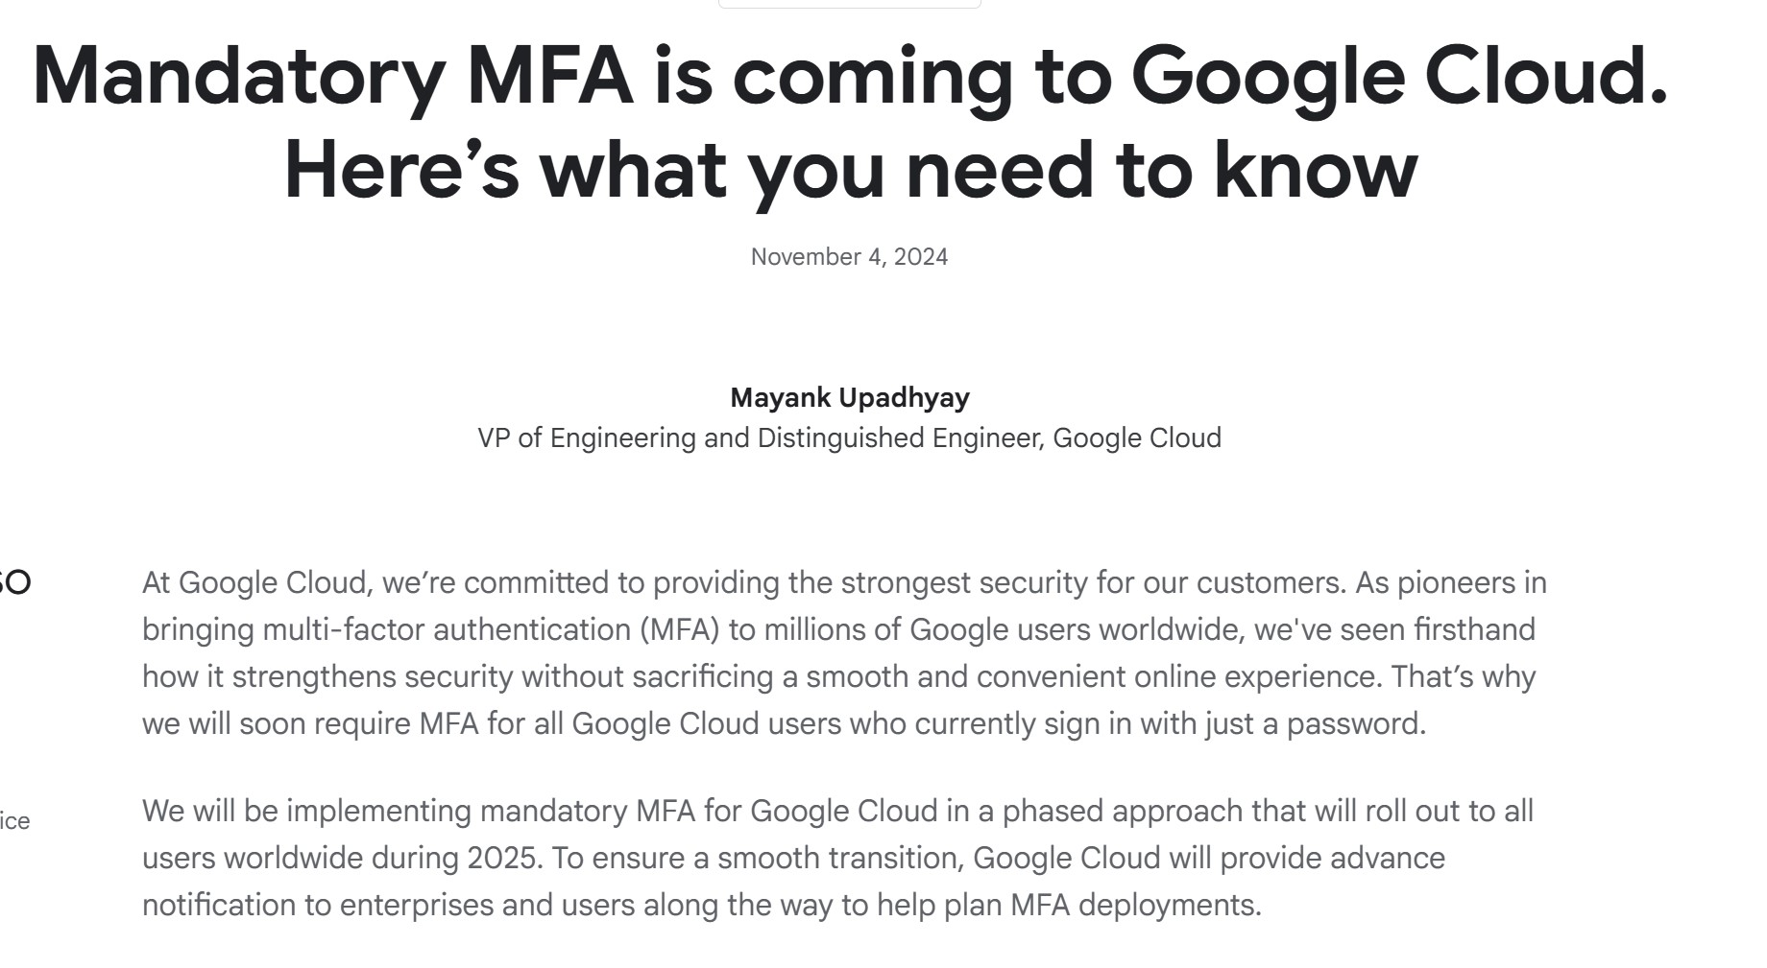The image size is (1767, 968).
Task: Open author Mayank Upadhyay's name
Action: point(850,397)
